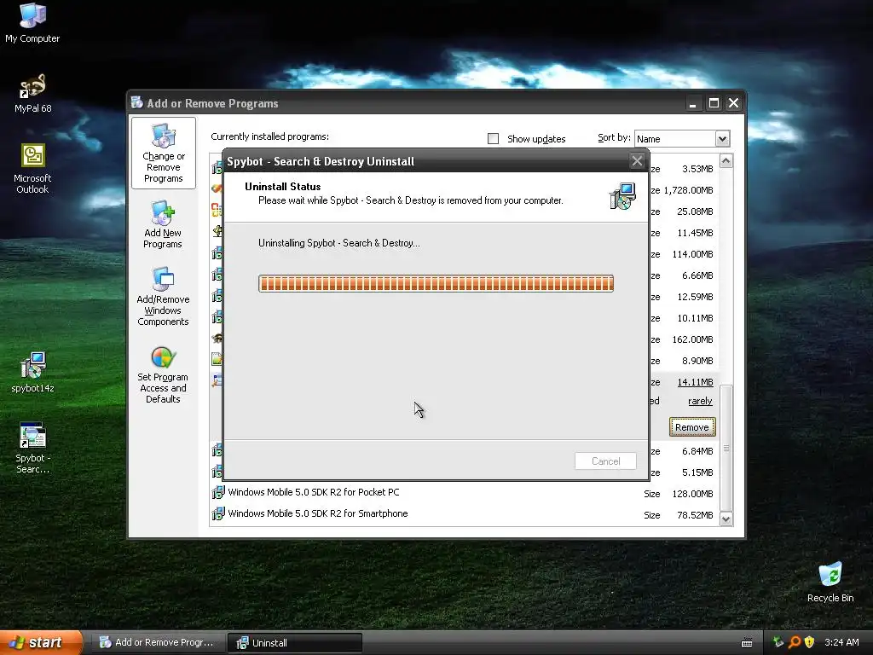Click 'Uninstalling Spybot - Search & Destroy...' status text

tap(339, 243)
